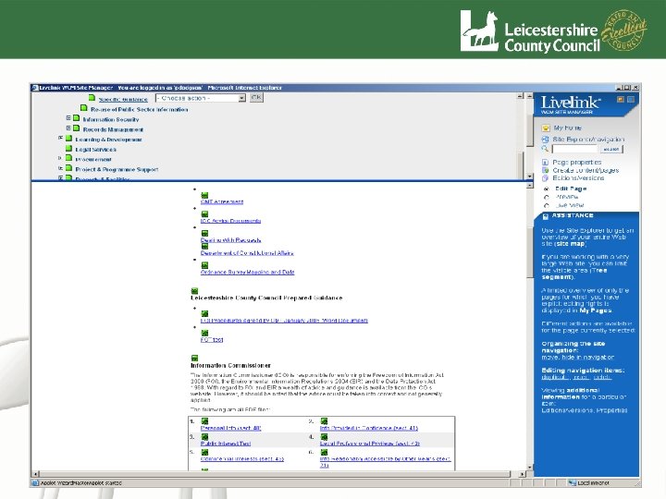The width and height of the screenshot is (666, 499).
Task: Open the Personal Info (sect. 40) link
Action: (x=230, y=428)
